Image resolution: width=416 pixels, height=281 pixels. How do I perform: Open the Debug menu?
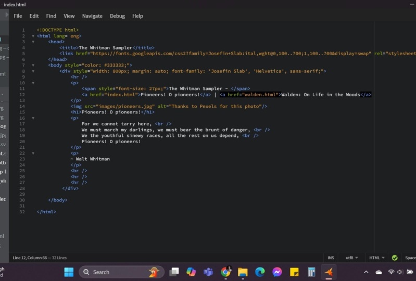(x=117, y=16)
